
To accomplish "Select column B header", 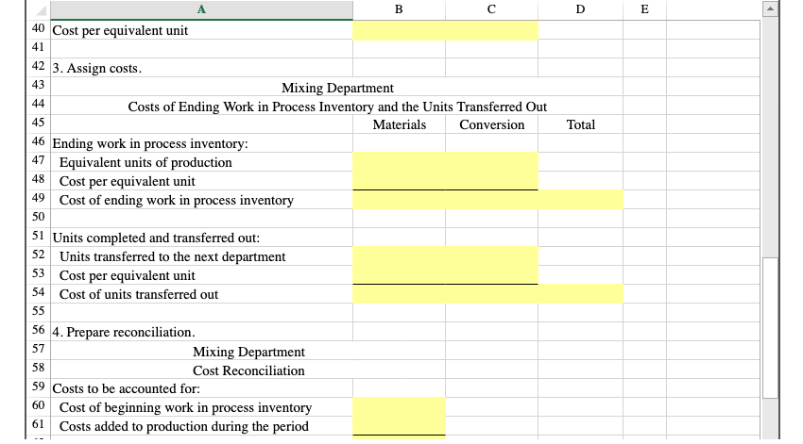I will [x=399, y=9].
